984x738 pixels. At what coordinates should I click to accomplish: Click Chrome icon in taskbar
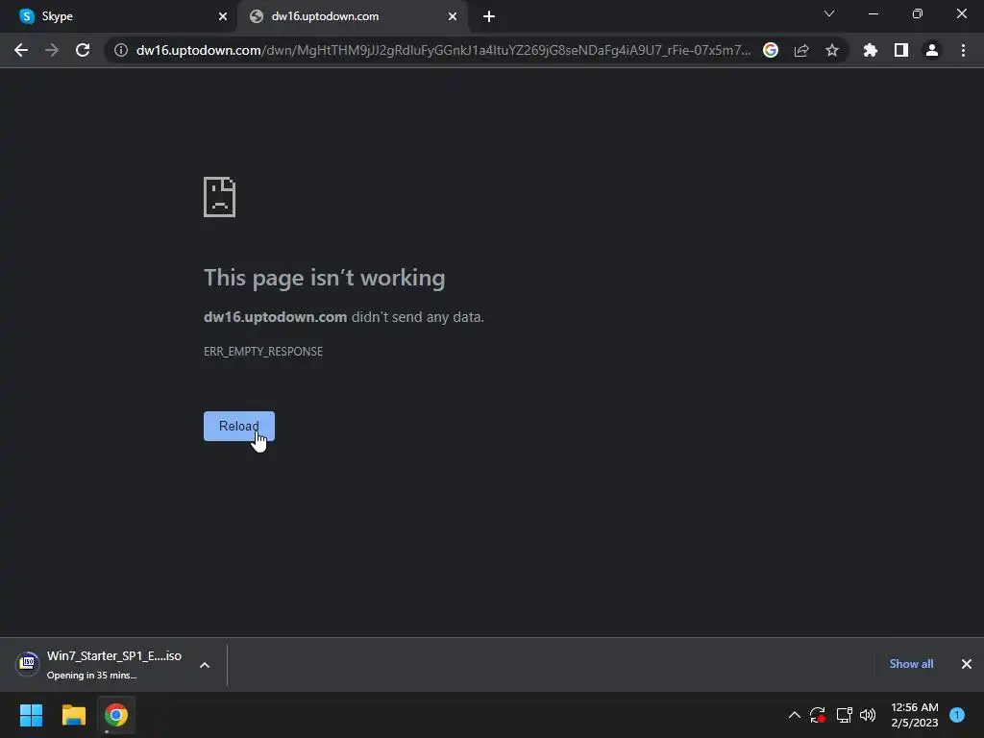coord(116,715)
